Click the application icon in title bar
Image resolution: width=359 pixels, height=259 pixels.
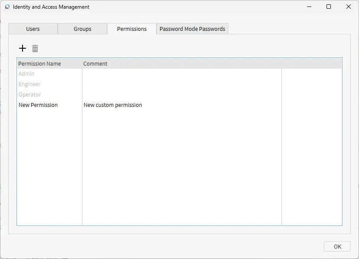pyautogui.click(x=7, y=7)
